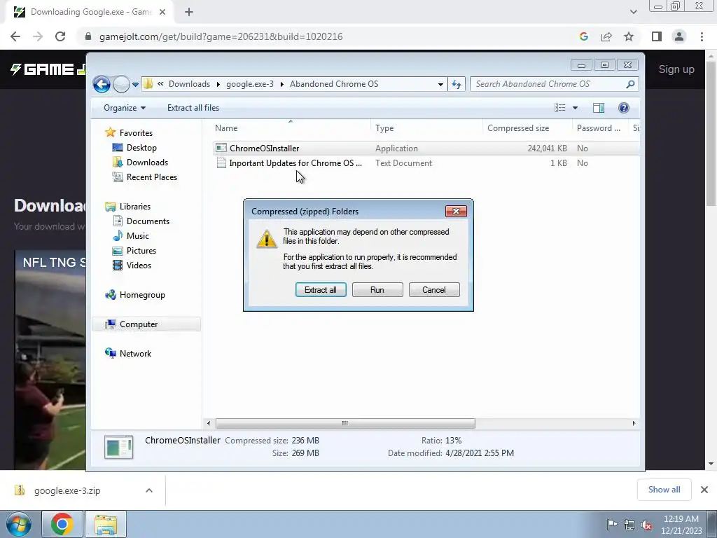717x538 pixels.
Task: Bookmark this page with the star icon
Action: (x=629, y=36)
